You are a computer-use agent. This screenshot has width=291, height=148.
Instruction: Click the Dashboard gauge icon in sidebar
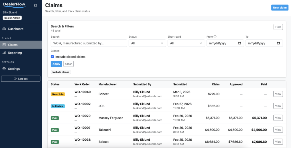[4, 29]
